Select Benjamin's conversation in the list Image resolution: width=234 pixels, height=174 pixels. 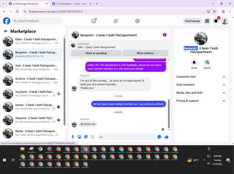31,54
